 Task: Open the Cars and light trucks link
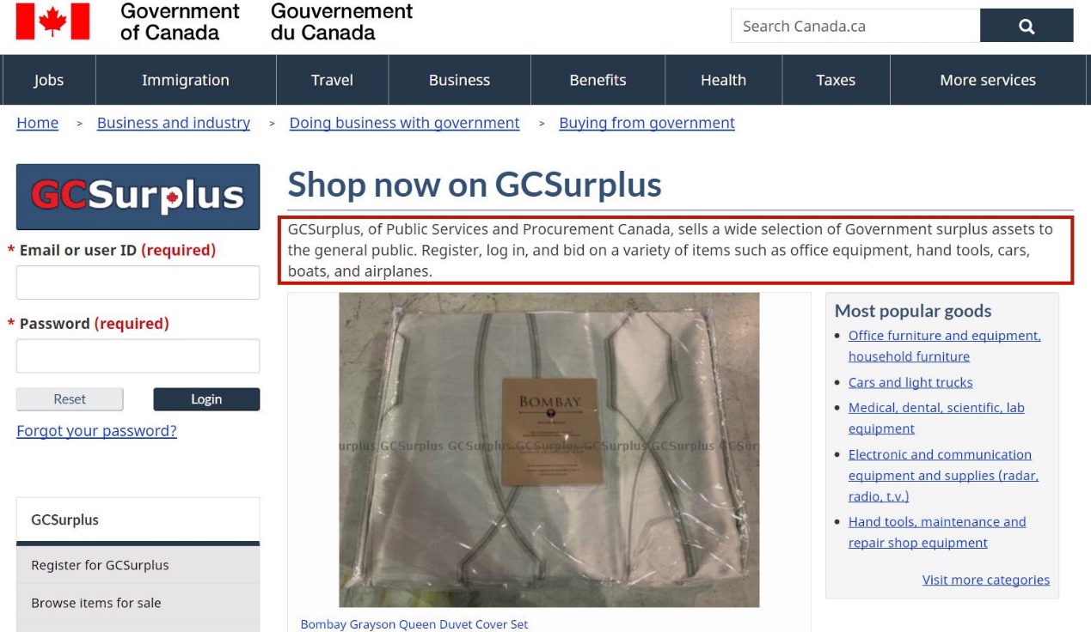tap(910, 382)
